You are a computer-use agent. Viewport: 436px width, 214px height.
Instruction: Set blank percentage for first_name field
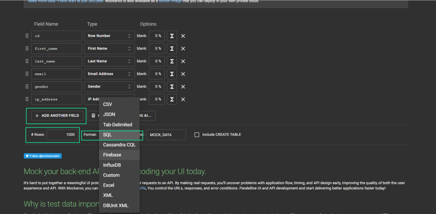(157, 49)
